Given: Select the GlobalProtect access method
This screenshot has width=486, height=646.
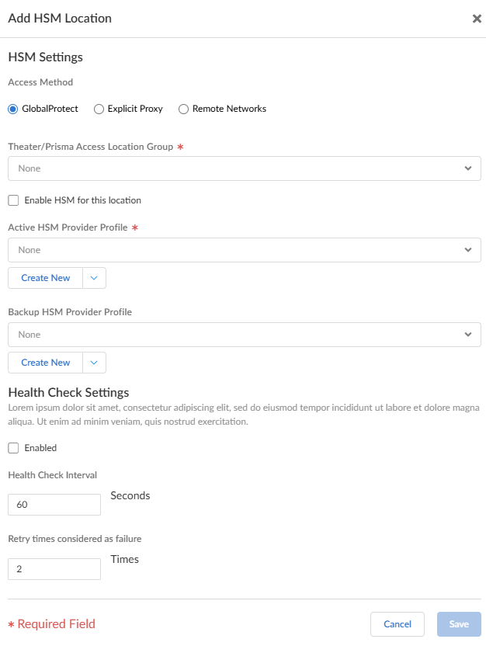Looking at the screenshot, I should tap(12, 109).
